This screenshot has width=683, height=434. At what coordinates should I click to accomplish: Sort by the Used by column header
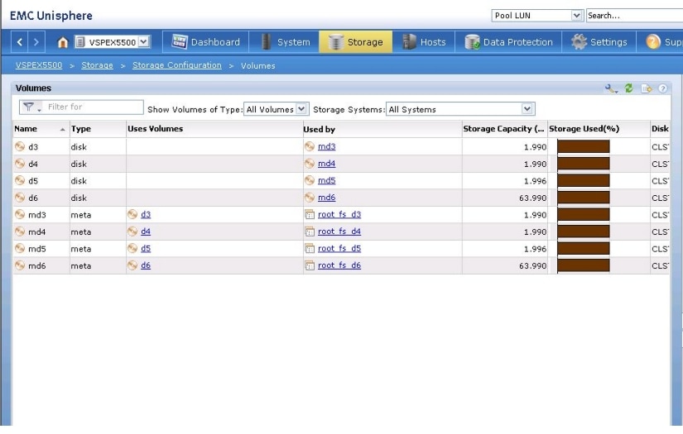[382, 129]
